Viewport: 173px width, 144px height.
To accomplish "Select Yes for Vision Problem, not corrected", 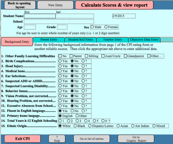I will [60, 96].
